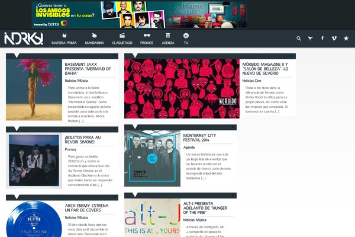
Task: Click the alt-J This Is All Yours image
Action: coord(153,217)
